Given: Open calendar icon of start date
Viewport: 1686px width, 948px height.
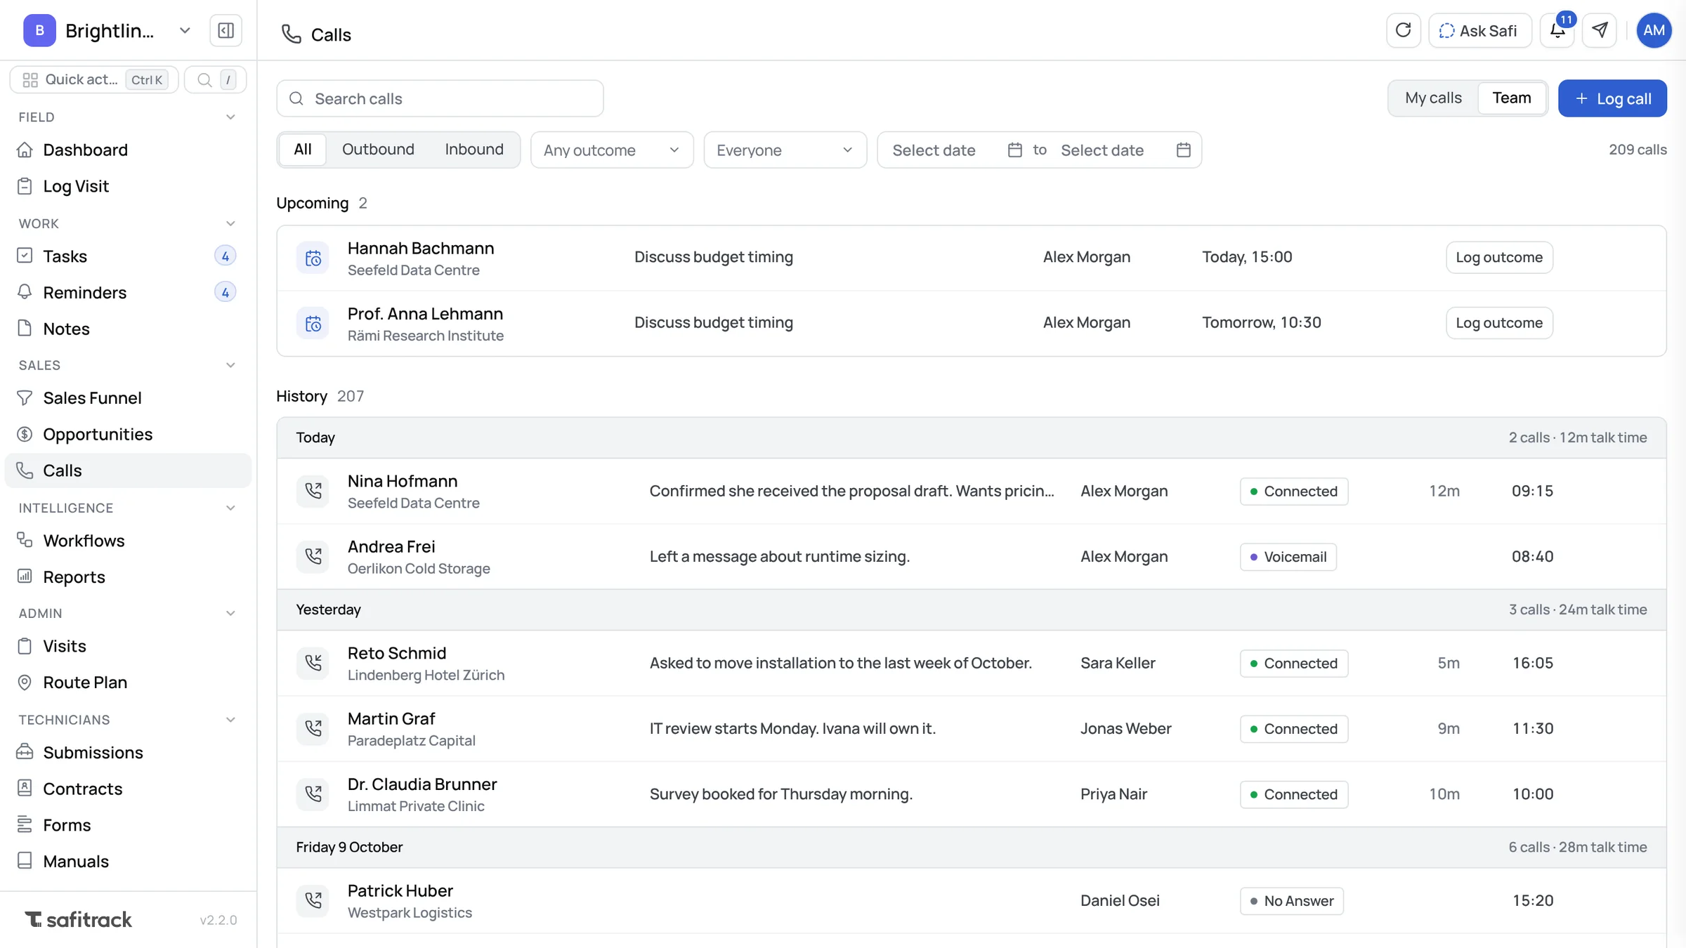Looking at the screenshot, I should click(1014, 150).
